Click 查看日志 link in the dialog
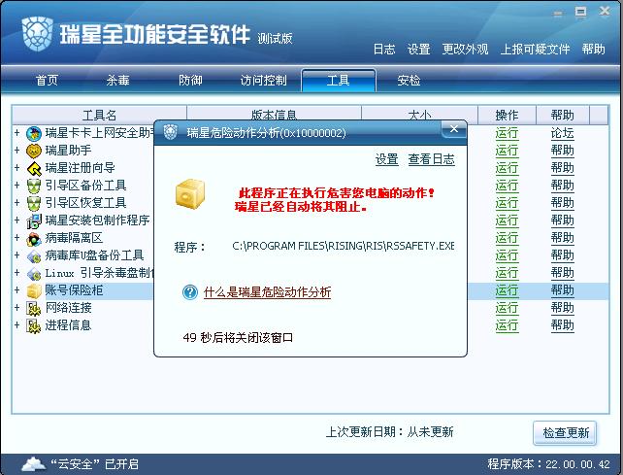 (432, 159)
